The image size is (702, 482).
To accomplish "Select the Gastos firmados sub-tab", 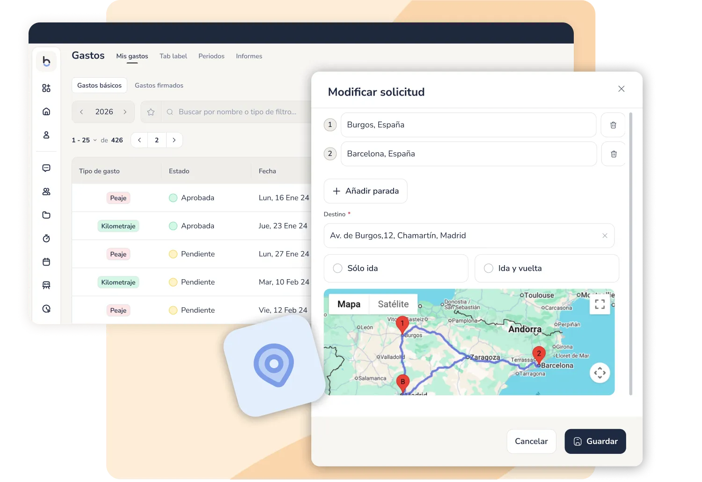I will point(159,85).
